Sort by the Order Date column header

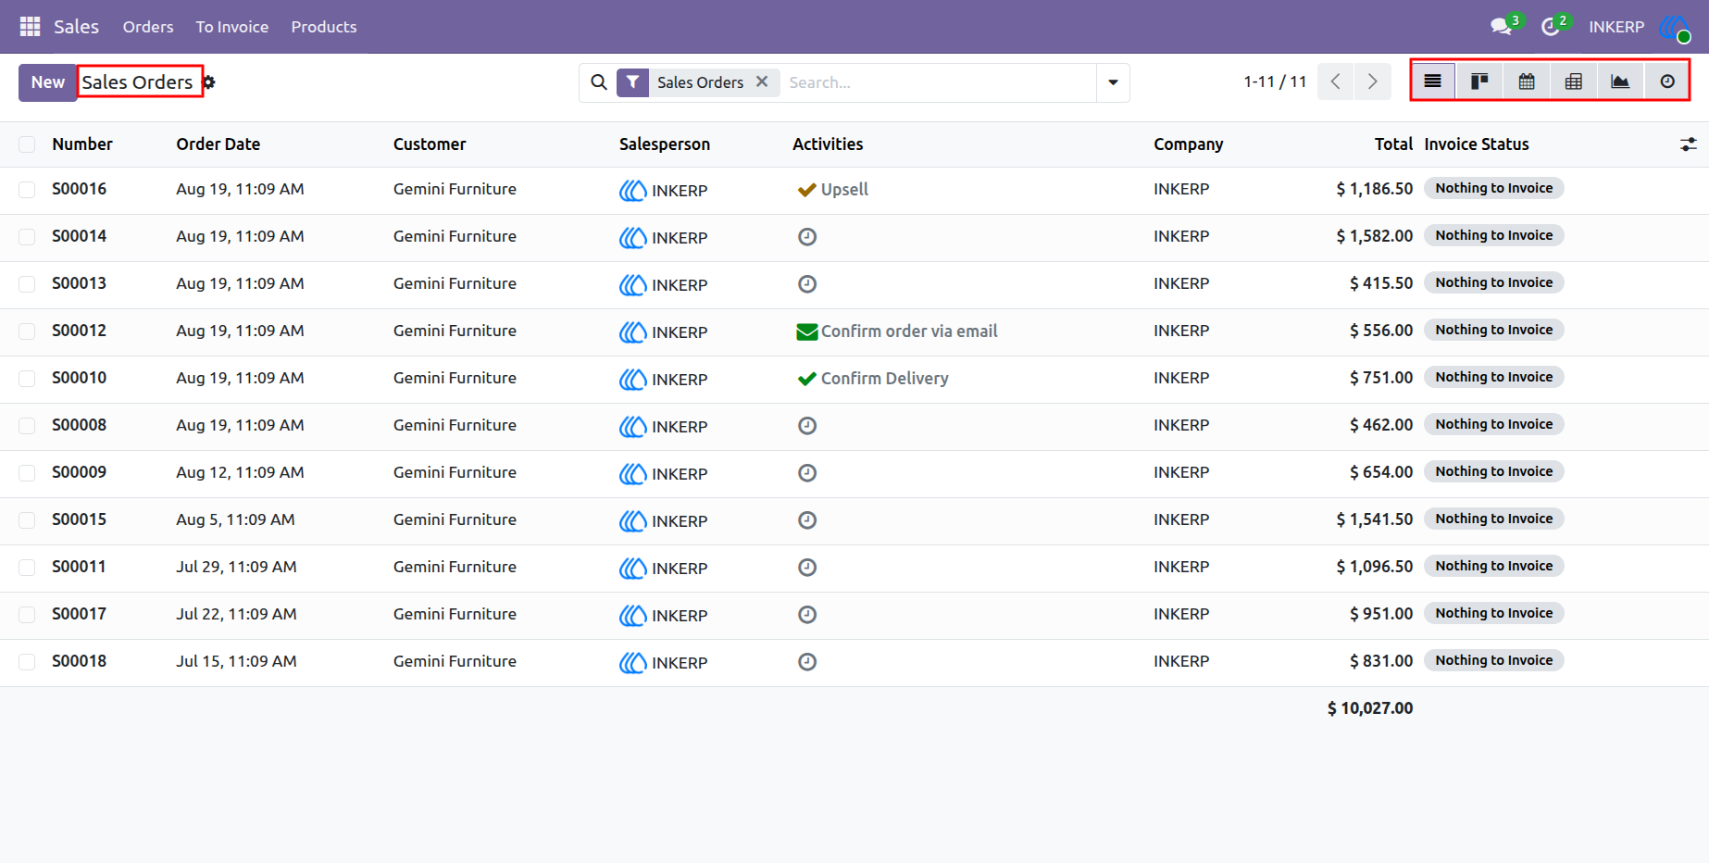tap(218, 144)
